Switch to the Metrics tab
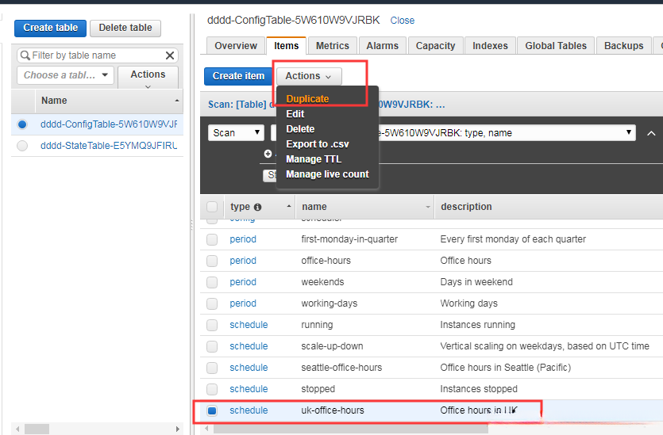The image size is (663, 435). pyautogui.click(x=333, y=46)
